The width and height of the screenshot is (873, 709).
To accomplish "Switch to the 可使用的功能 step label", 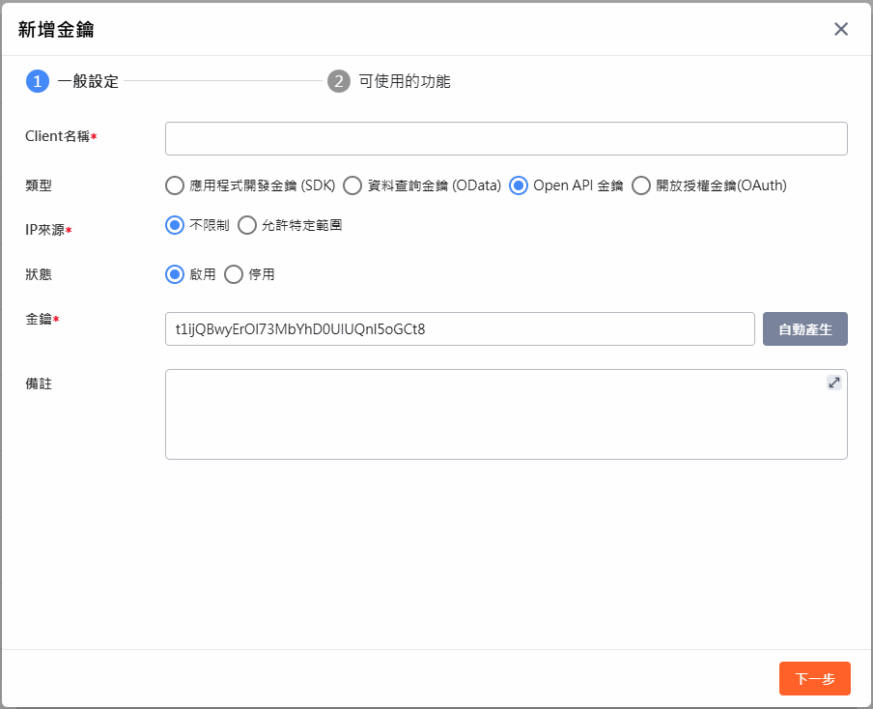I will [x=405, y=81].
